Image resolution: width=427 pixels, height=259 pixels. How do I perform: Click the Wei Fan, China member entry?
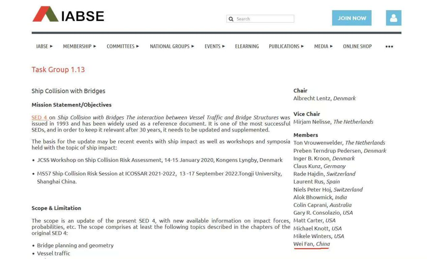coord(311,244)
